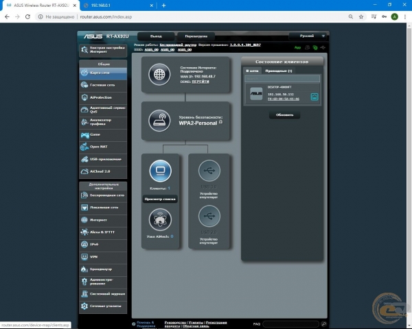Click the Open NAT globe icon
This screenshot has height=329, width=412.
84,147
